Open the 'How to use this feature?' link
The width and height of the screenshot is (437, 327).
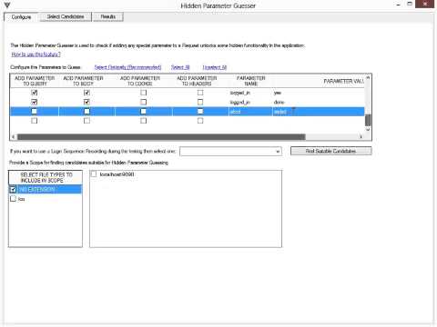point(36,54)
